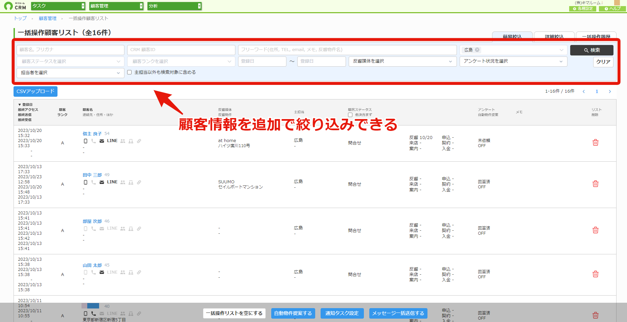Click LINE icon for 田中 三郎

[x=112, y=182]
